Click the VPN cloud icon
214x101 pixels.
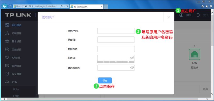coord(7,82)
